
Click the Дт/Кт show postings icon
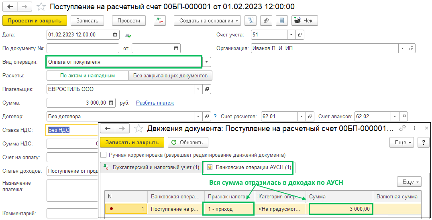point(159,21)
